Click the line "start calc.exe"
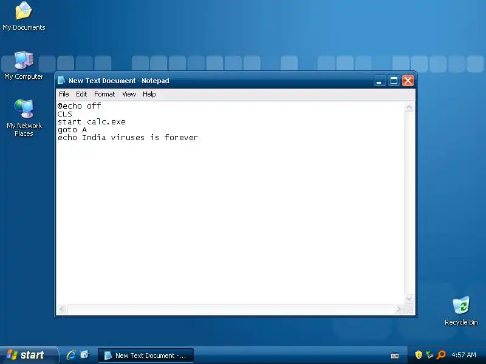The height and width of the screenshot is (364, 486). point(92,122)
